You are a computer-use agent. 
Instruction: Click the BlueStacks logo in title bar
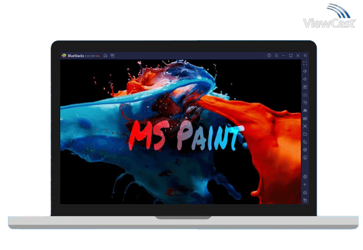[64, 56]
